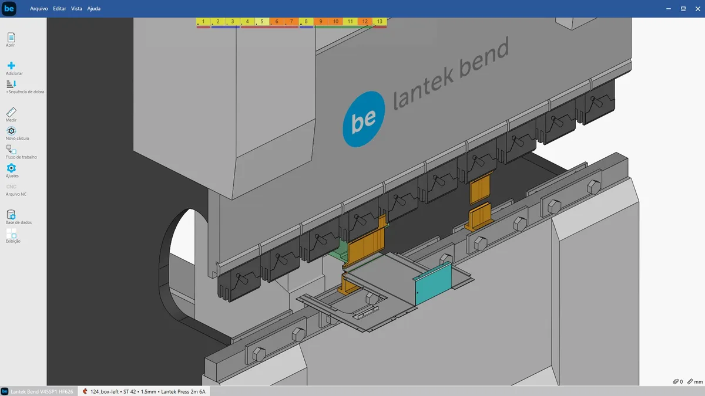
Task: Select bend step 12 in sequence bar
Action: tap(365, 22)
